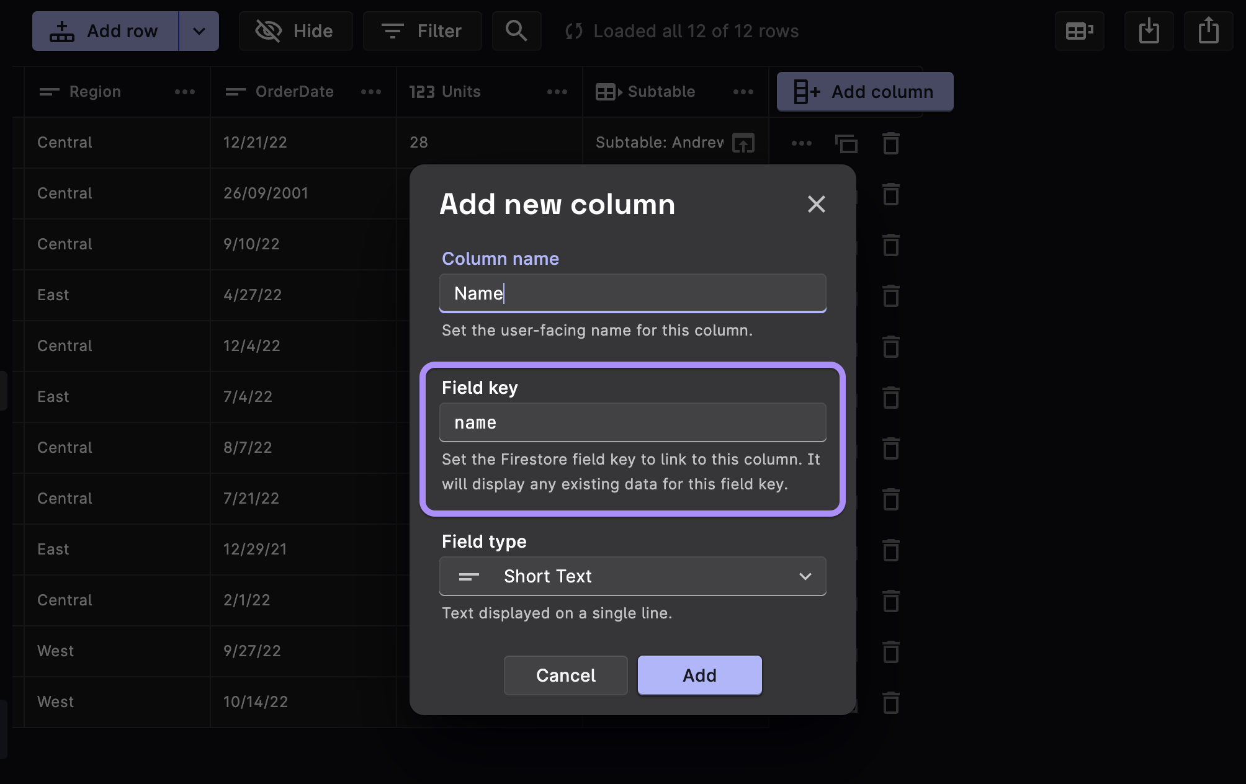
Task: Click the Add column icon
Action: click(x=806, y=91)
